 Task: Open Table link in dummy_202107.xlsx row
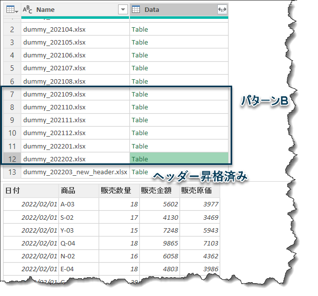point(140,68)
